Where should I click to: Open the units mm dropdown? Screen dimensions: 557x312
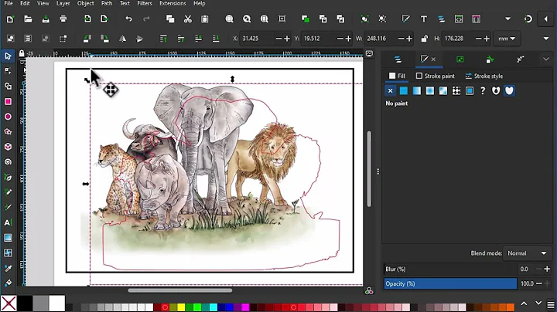[x=507, y=39]
